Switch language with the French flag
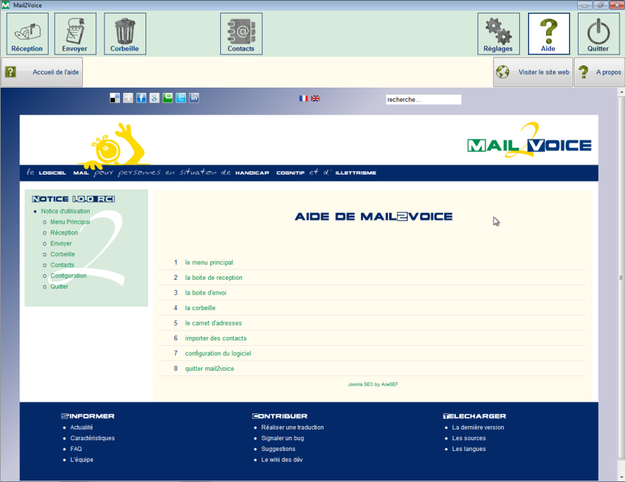Image resolution: width=625 pixels, height=482 pixels. (x=304, y=98)
